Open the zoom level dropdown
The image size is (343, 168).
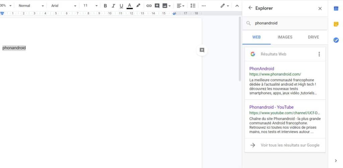click(6, 6)
